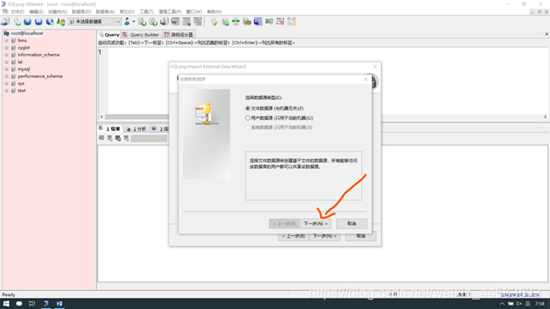550x309 pixels.
Task: Open the 帮助(H) menu
Action: click(x=215, y=12)
